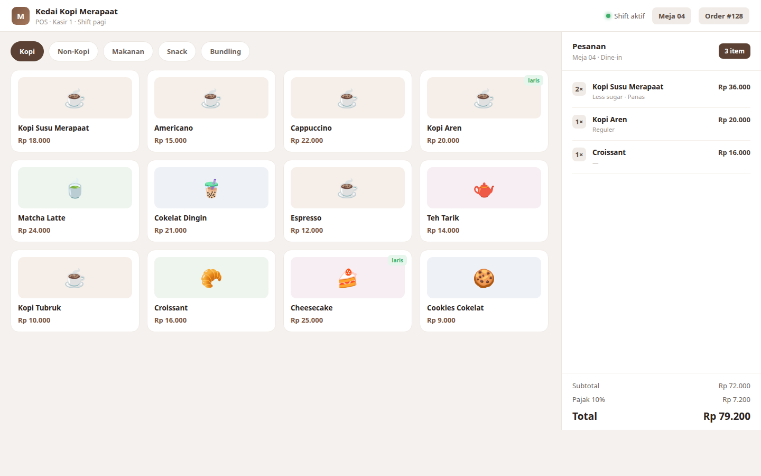Click the 1× quantity badge for Croissant
The width and height of the screenshot is (761, 476).
pos(579,154)
